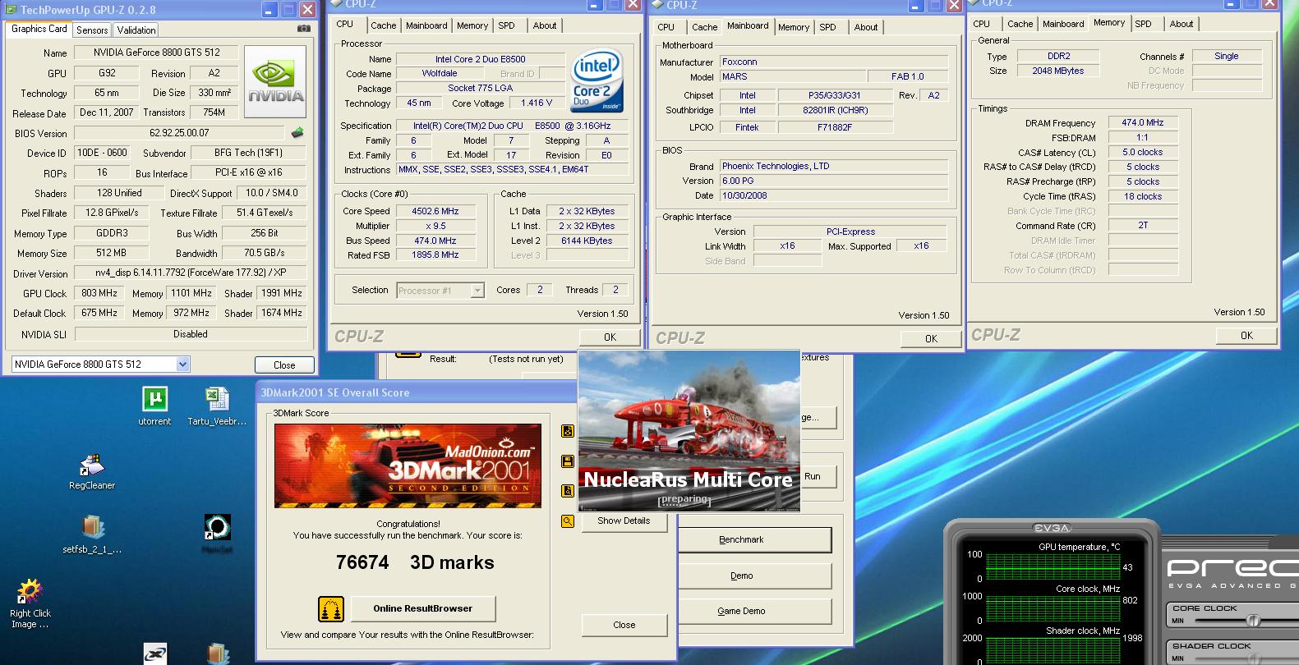Open Mainboard tab in first CPU-Z window
Screen dimensions: 1299x665
[x=427, y=25]
